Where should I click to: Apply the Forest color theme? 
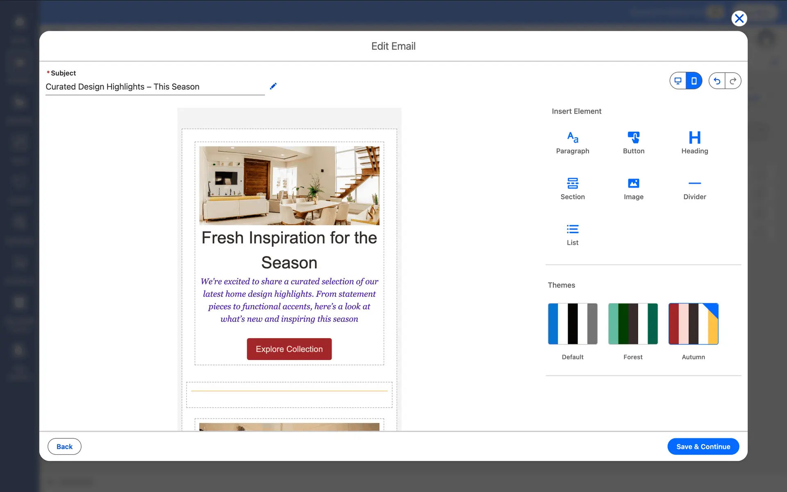tap(633, 324)
